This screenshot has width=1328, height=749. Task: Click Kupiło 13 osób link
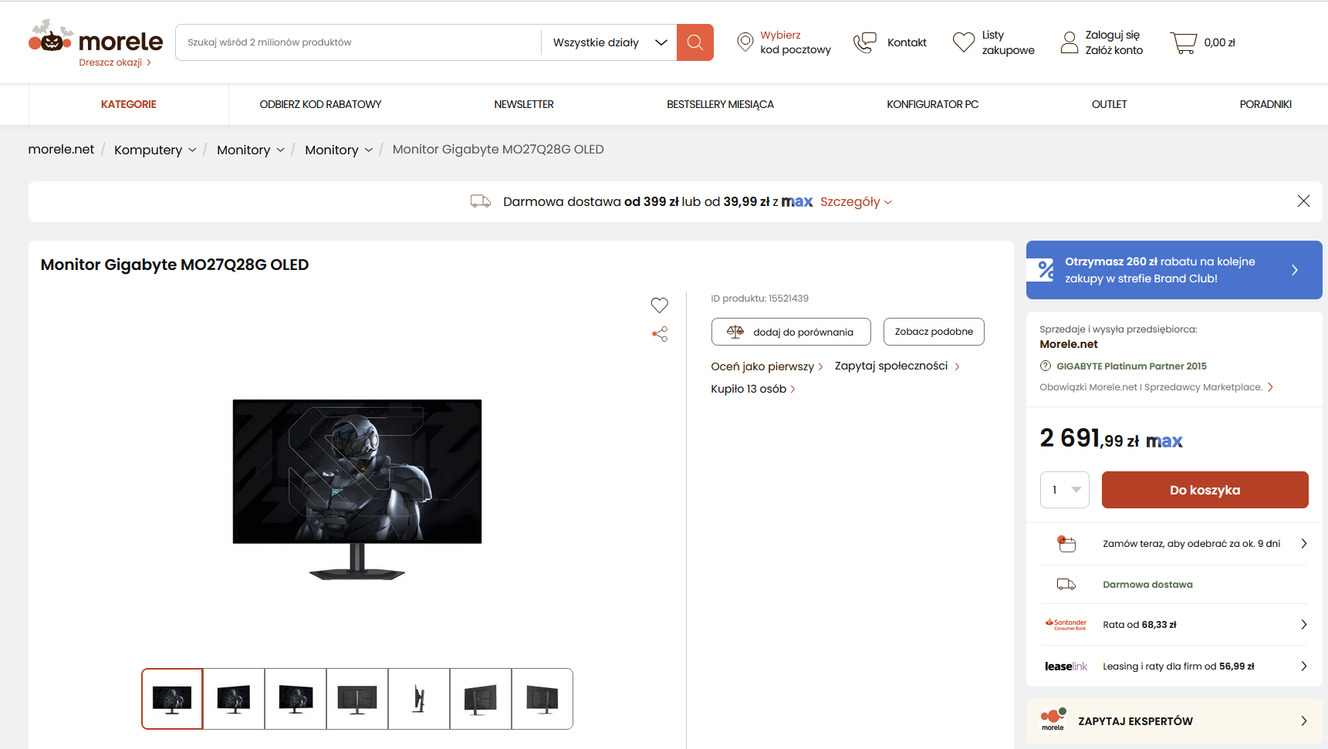click(753, 389)
